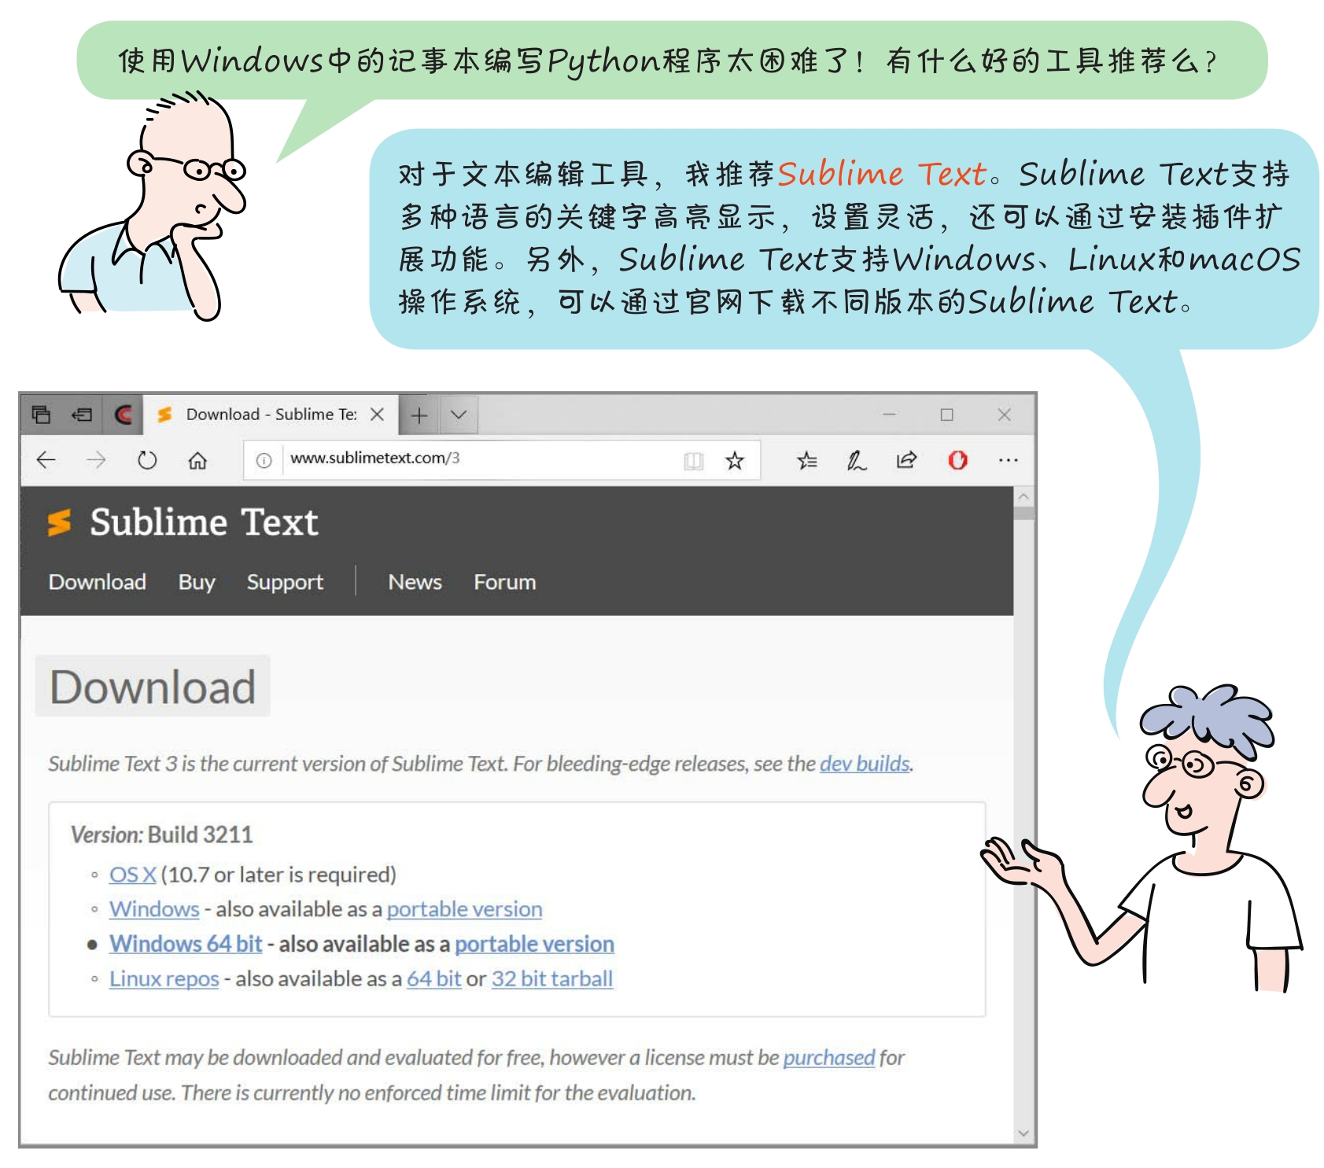
Task: Maximize the browser window
Action: click(946, 415)
